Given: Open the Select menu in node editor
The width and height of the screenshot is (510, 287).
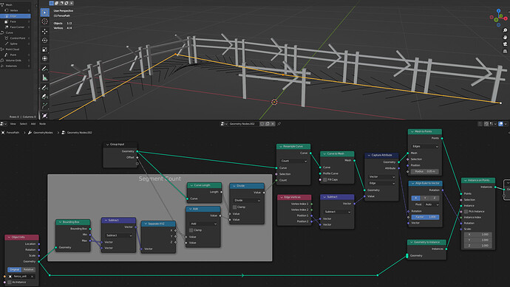Looking at the screenshot, I should pyautogui.click(x=24, y=124).
